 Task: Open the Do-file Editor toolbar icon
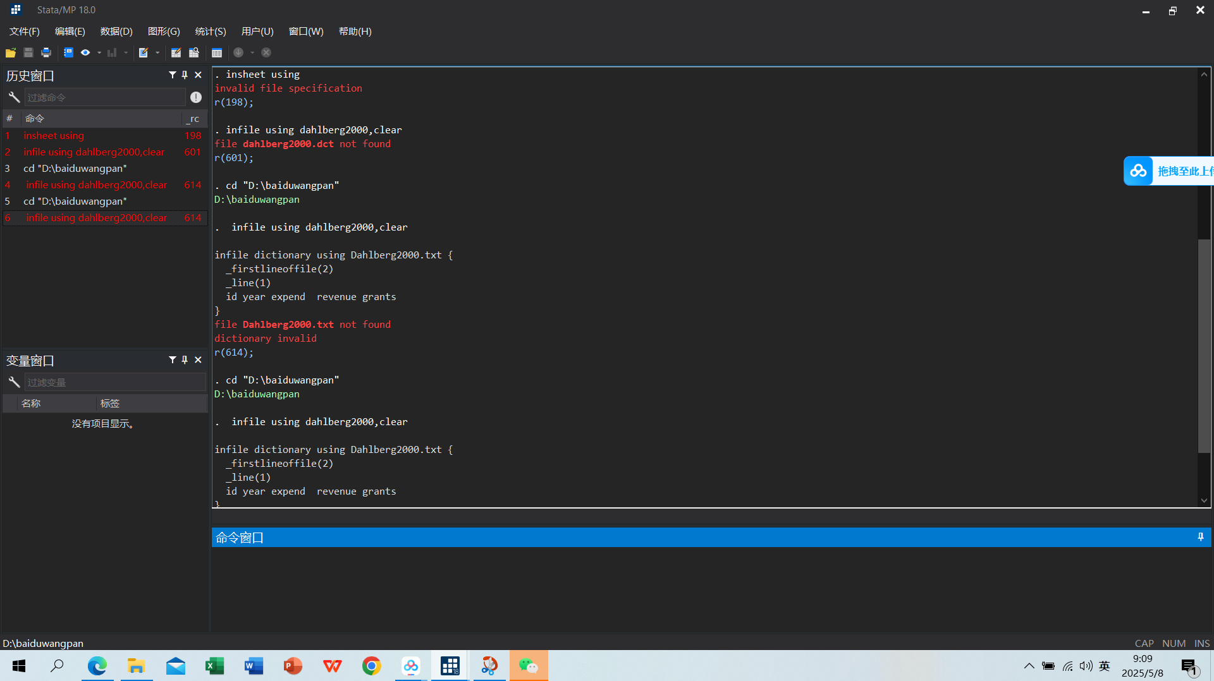pyautogui.click(x=144, y=52)
